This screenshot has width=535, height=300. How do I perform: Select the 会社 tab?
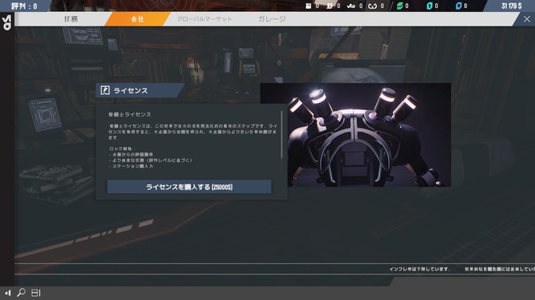pos(137,19)
